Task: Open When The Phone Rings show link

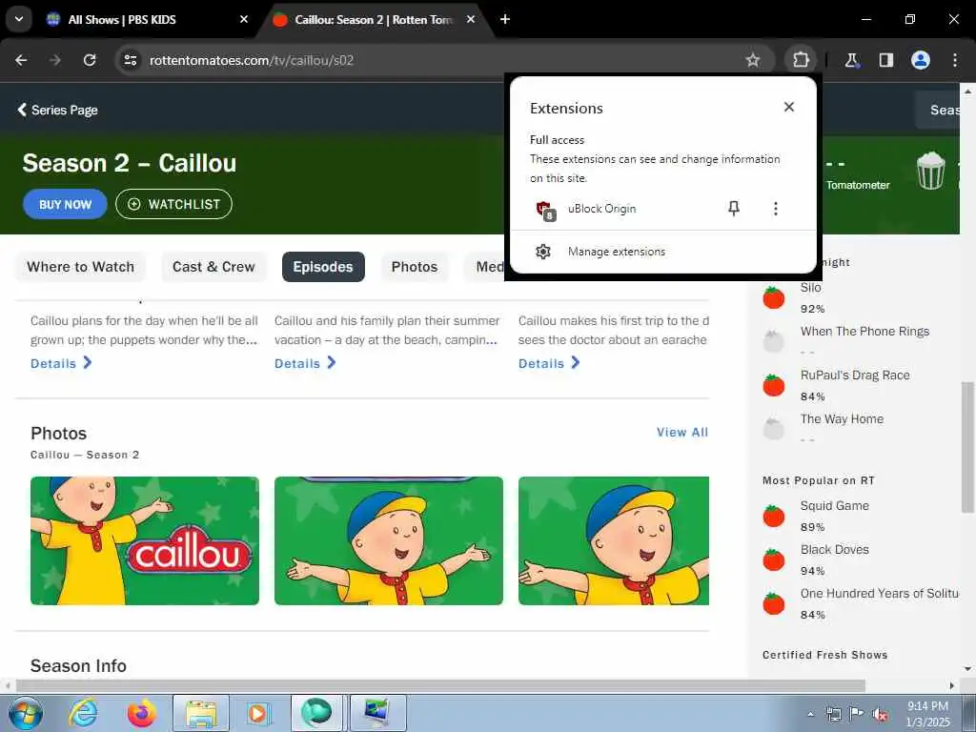Action: pos(864,331)
